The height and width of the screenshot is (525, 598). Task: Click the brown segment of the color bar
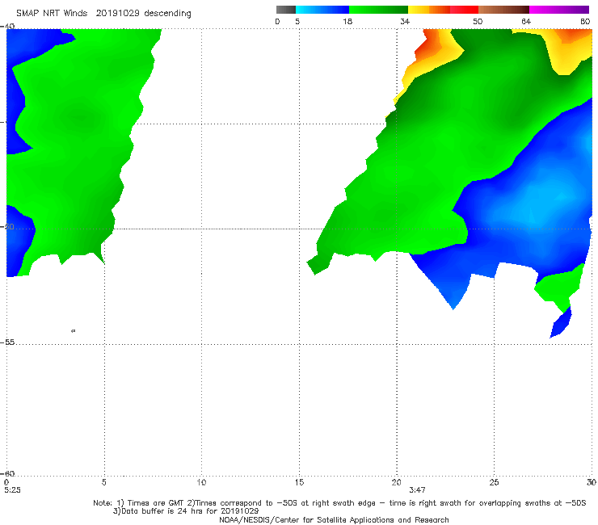[503, 10]
